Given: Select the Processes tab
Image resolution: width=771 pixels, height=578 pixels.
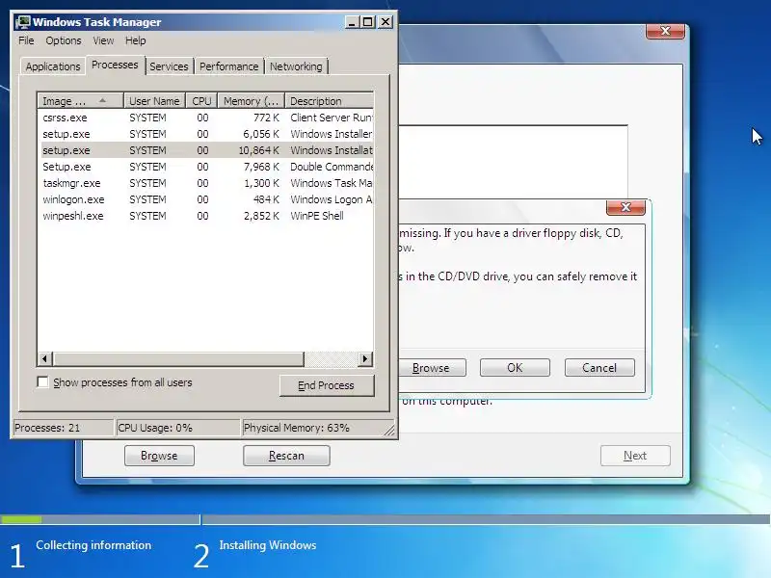Looking at the screenshot, I should coord(115,65).
